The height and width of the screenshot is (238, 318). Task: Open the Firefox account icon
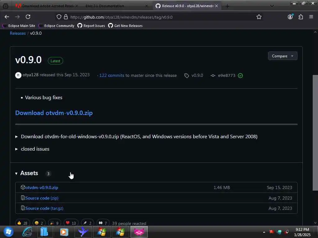pyautogui.click(x=290, y=17)
